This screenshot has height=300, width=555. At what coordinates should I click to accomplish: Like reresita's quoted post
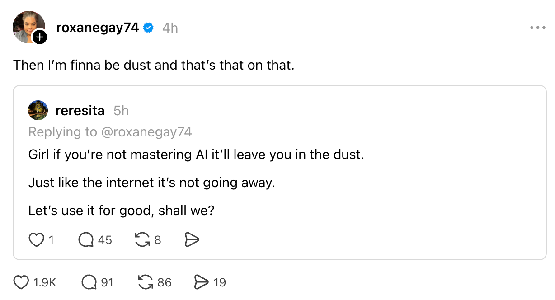click(36, 240)
